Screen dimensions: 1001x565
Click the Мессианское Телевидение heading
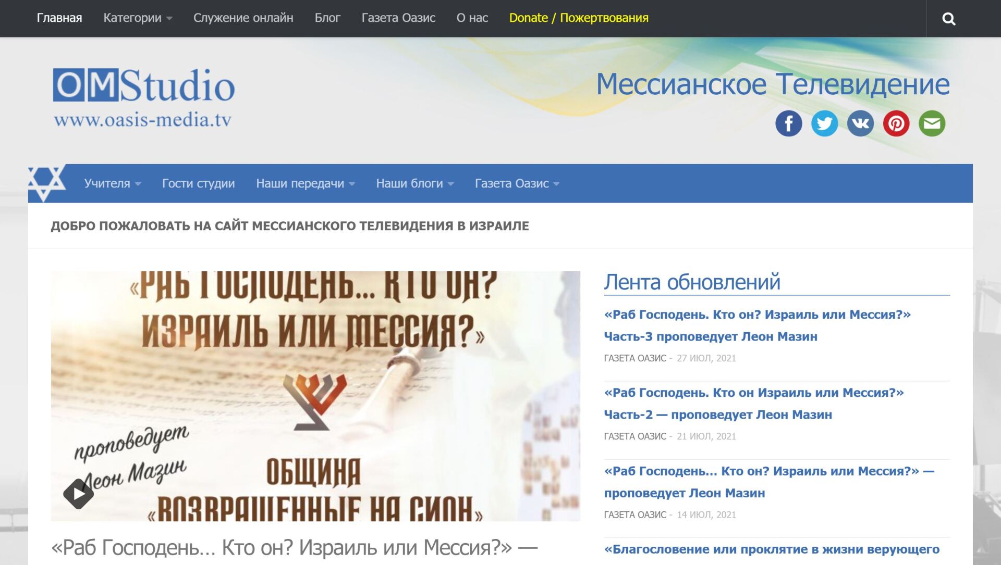tap(773, 84)
